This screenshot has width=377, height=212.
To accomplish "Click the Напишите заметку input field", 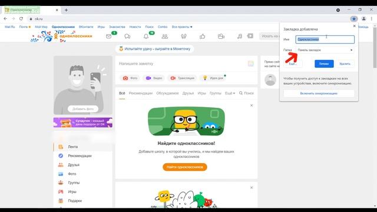I will point(181,64).
